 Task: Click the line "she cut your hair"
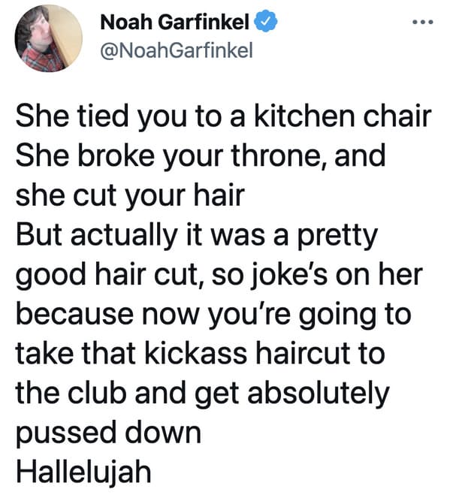click(x=130, y=195)
